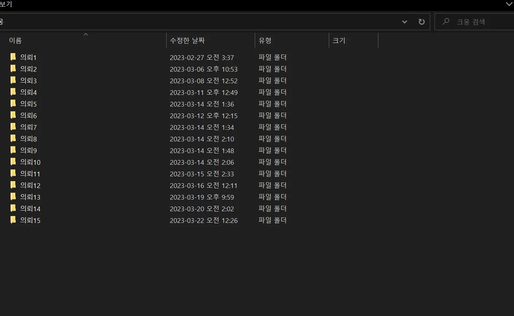This screenshot has height=316, width=514.
Task: Click the folder icon of 의뢰2
Action: (13, 68)
